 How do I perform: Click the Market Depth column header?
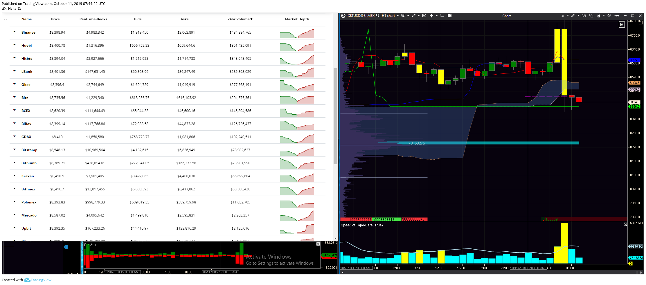(297, 19)
